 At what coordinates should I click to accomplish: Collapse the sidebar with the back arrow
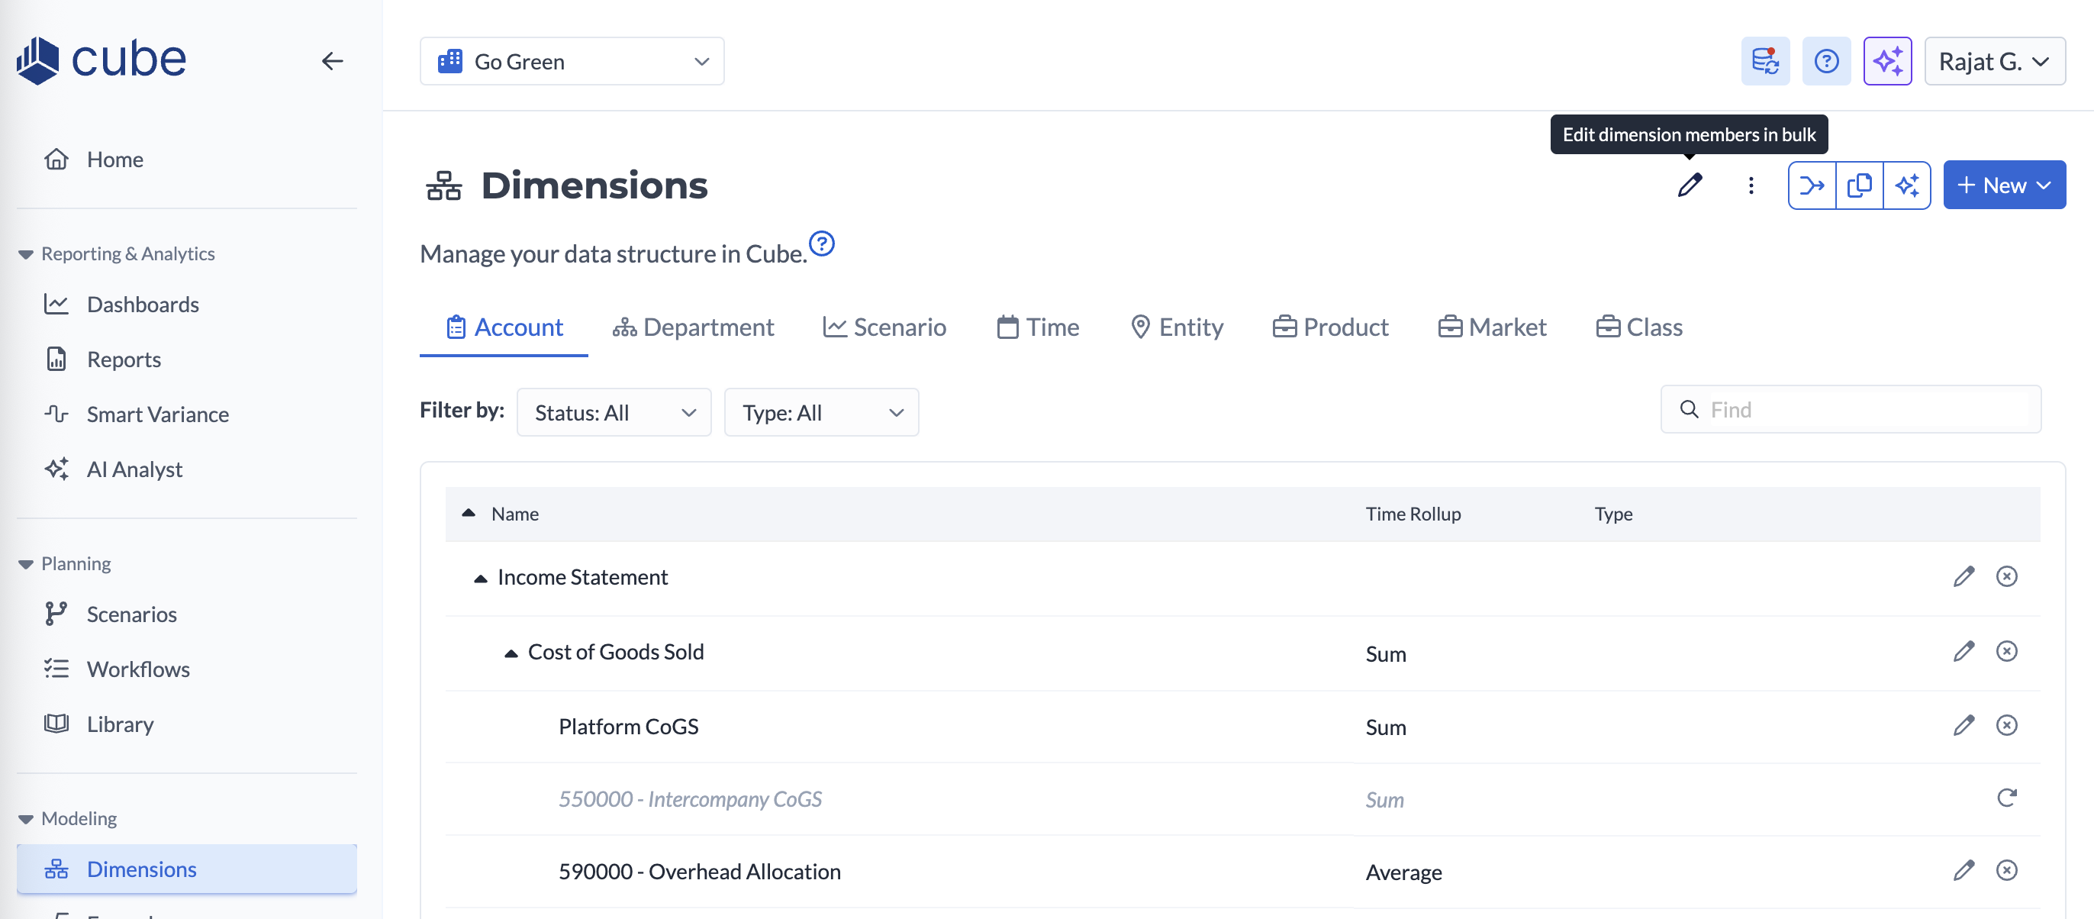332,61
